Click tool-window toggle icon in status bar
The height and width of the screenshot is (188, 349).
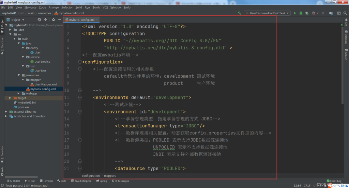tap(2, 186)
